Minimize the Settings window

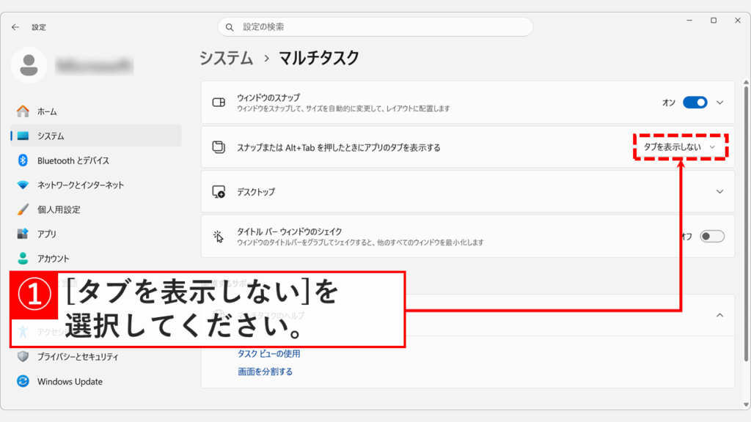[689, 21]
